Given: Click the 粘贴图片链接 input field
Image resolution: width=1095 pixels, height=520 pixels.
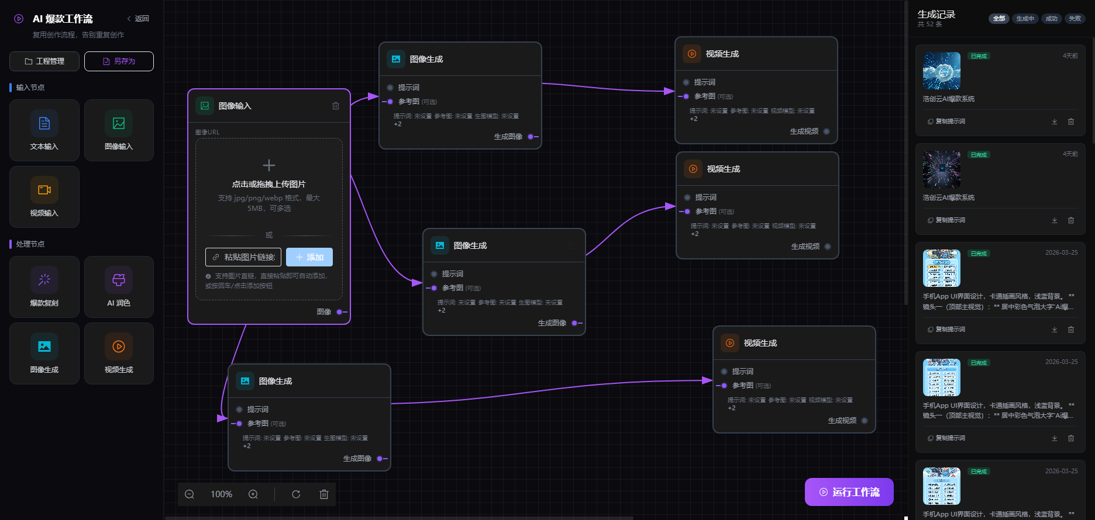Looking at the screenshot, I should (x=243, y=257).
